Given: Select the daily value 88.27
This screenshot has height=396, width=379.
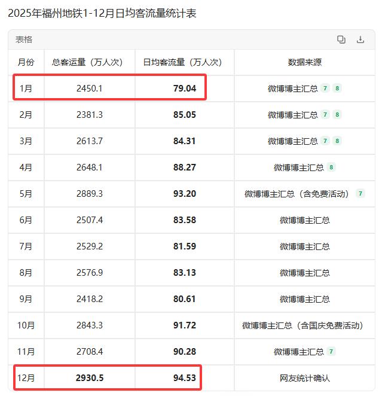Looking at the screenshot, I should 185,167.
